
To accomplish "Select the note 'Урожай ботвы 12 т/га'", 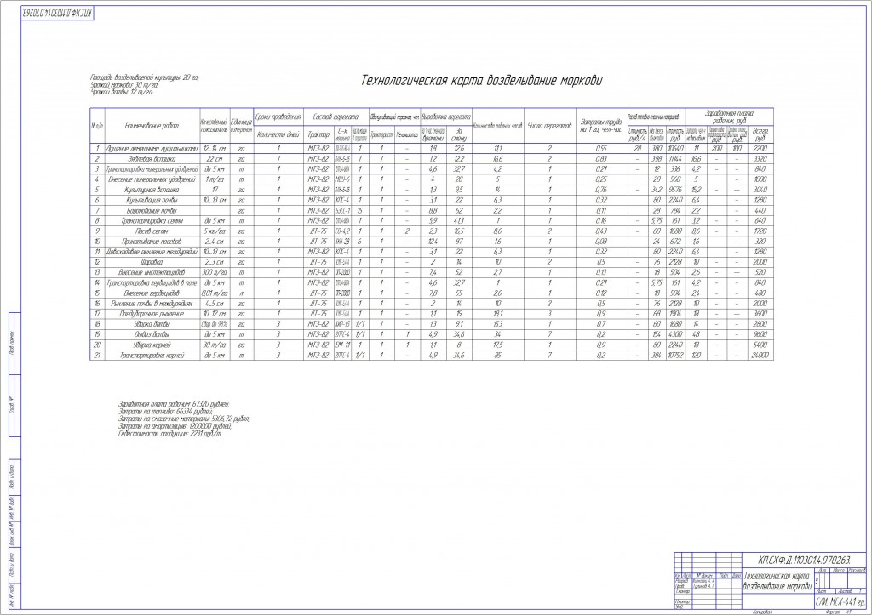I will 122,92.
